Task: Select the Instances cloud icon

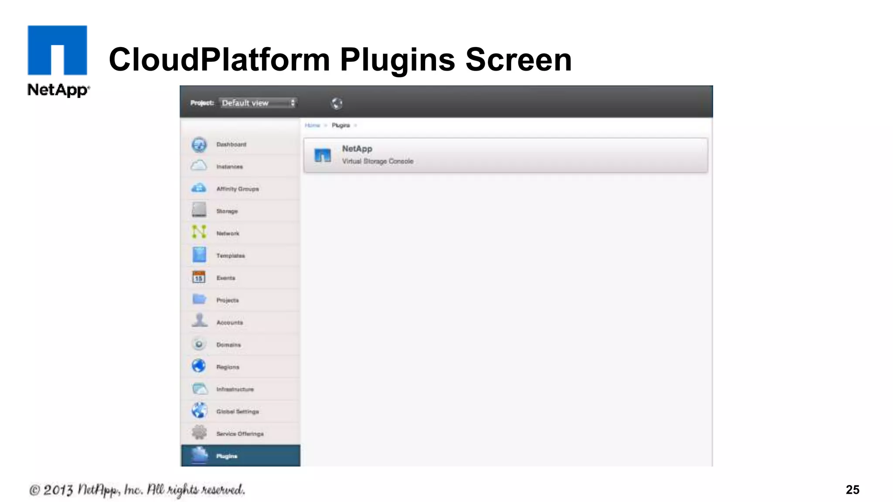Action: coord(199,166)
